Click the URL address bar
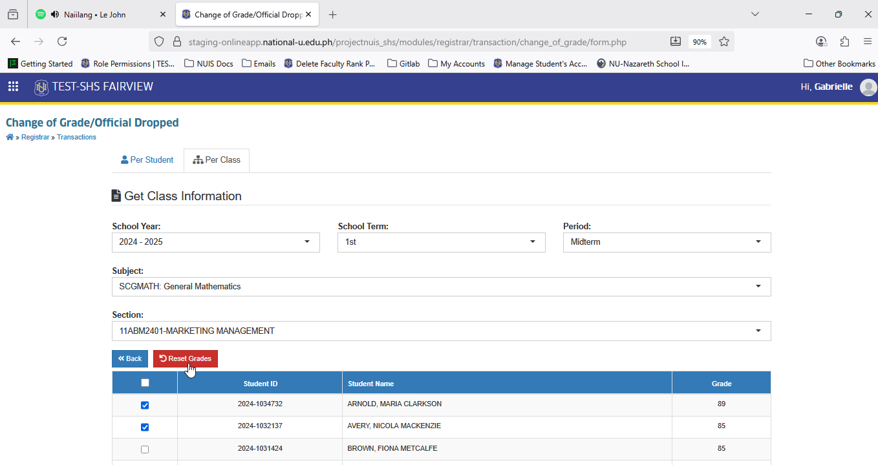Screen dimensions: 878x465 coord(407,42)
